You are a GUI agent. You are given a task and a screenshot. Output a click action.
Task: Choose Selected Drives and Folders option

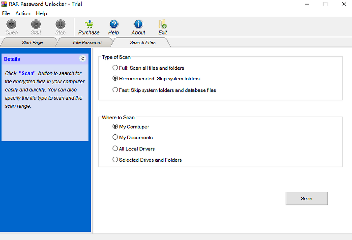coord(147,160)
